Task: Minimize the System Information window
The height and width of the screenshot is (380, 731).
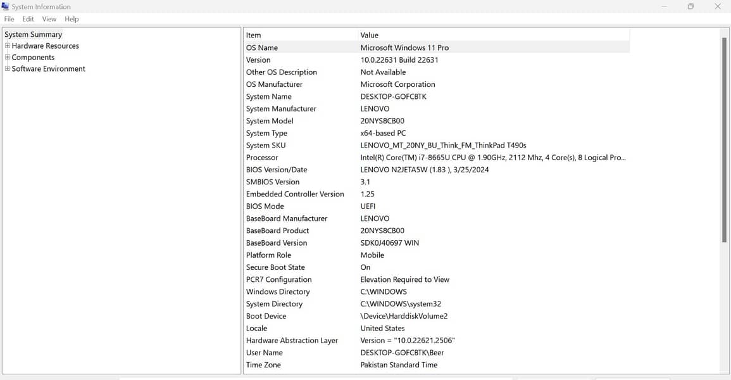Action: [664, 6]
